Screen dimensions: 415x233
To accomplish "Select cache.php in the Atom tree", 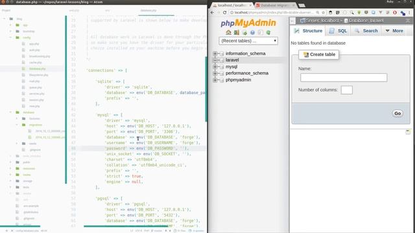I will [x=35, y=63].
